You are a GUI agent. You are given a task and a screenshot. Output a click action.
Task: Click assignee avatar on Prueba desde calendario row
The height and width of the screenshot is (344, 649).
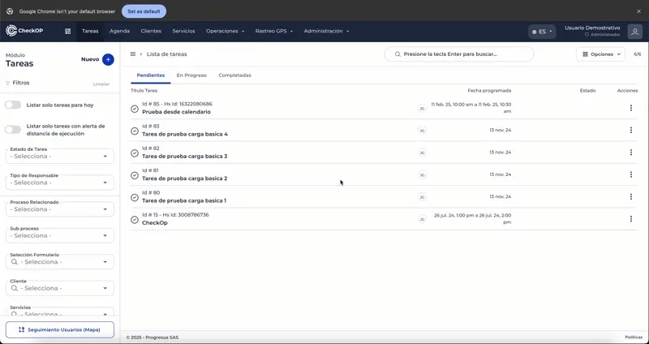pos(422,108)
